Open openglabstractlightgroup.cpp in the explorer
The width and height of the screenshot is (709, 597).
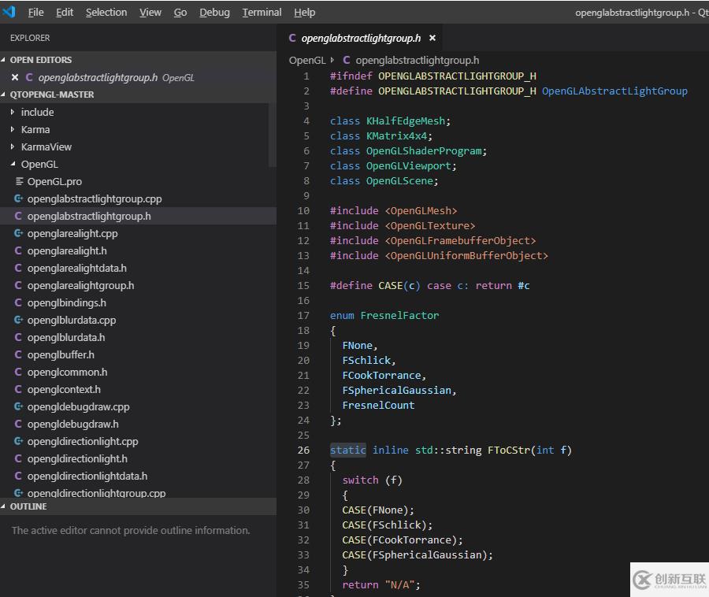(x=95, y=198)
